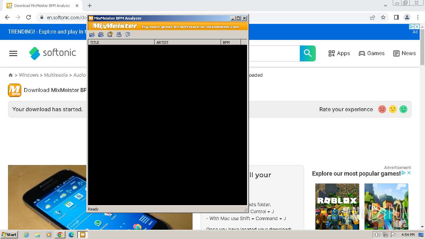Open Windows Media Player from taskbar
425x239 pixels.
click(49, 235)
